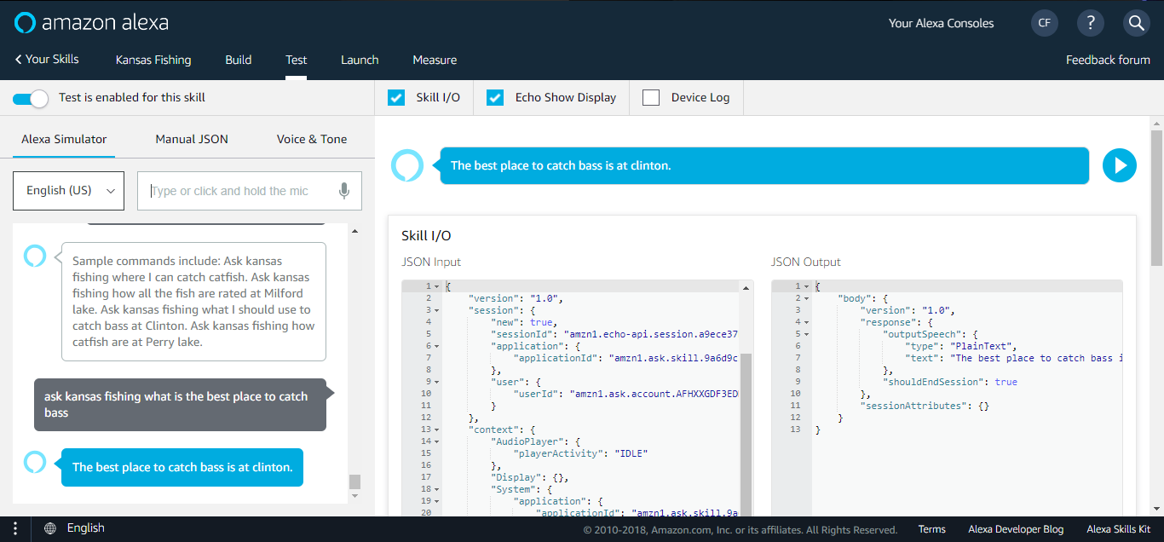Collapse the user block fold arrow in JSON Input
Image resolution: width=1164 pixels, height=542 pixels.
[x=436, y=382]
